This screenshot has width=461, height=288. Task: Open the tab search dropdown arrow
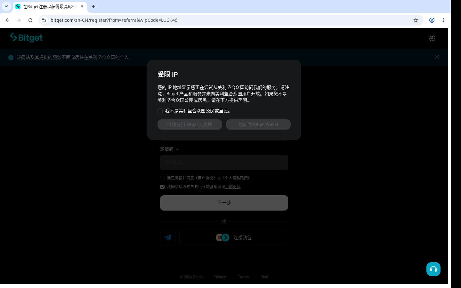pos(6,6)
